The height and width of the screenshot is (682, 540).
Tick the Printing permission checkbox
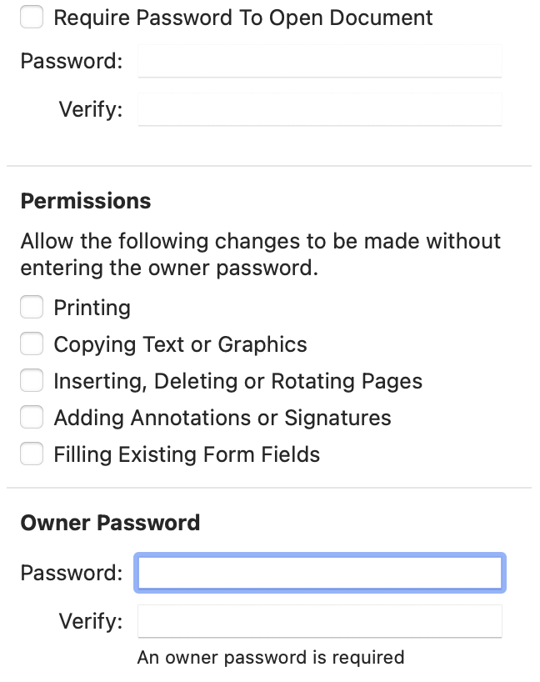[x=32, y=308]
